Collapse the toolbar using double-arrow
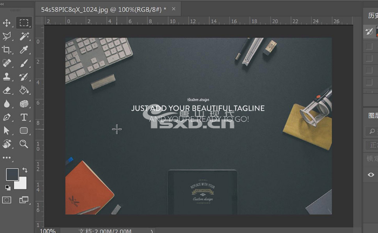Screen dimensions: 378x233 [x=2, y=4]
